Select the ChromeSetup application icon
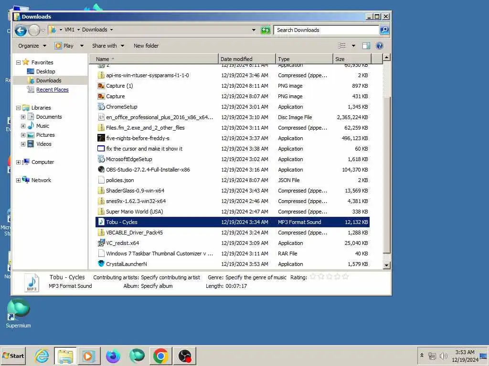Screen dimensions: 489x366 tap(101, 107)
